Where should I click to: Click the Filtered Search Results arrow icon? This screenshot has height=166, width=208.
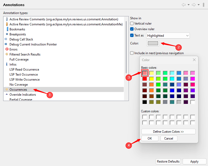coord(7,54)
